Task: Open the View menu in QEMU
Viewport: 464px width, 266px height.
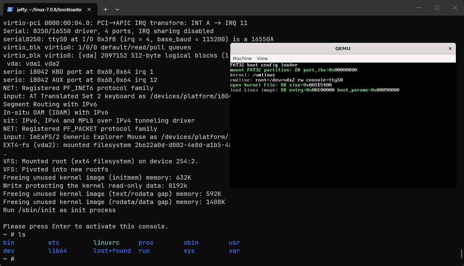Action: [262, 59]
